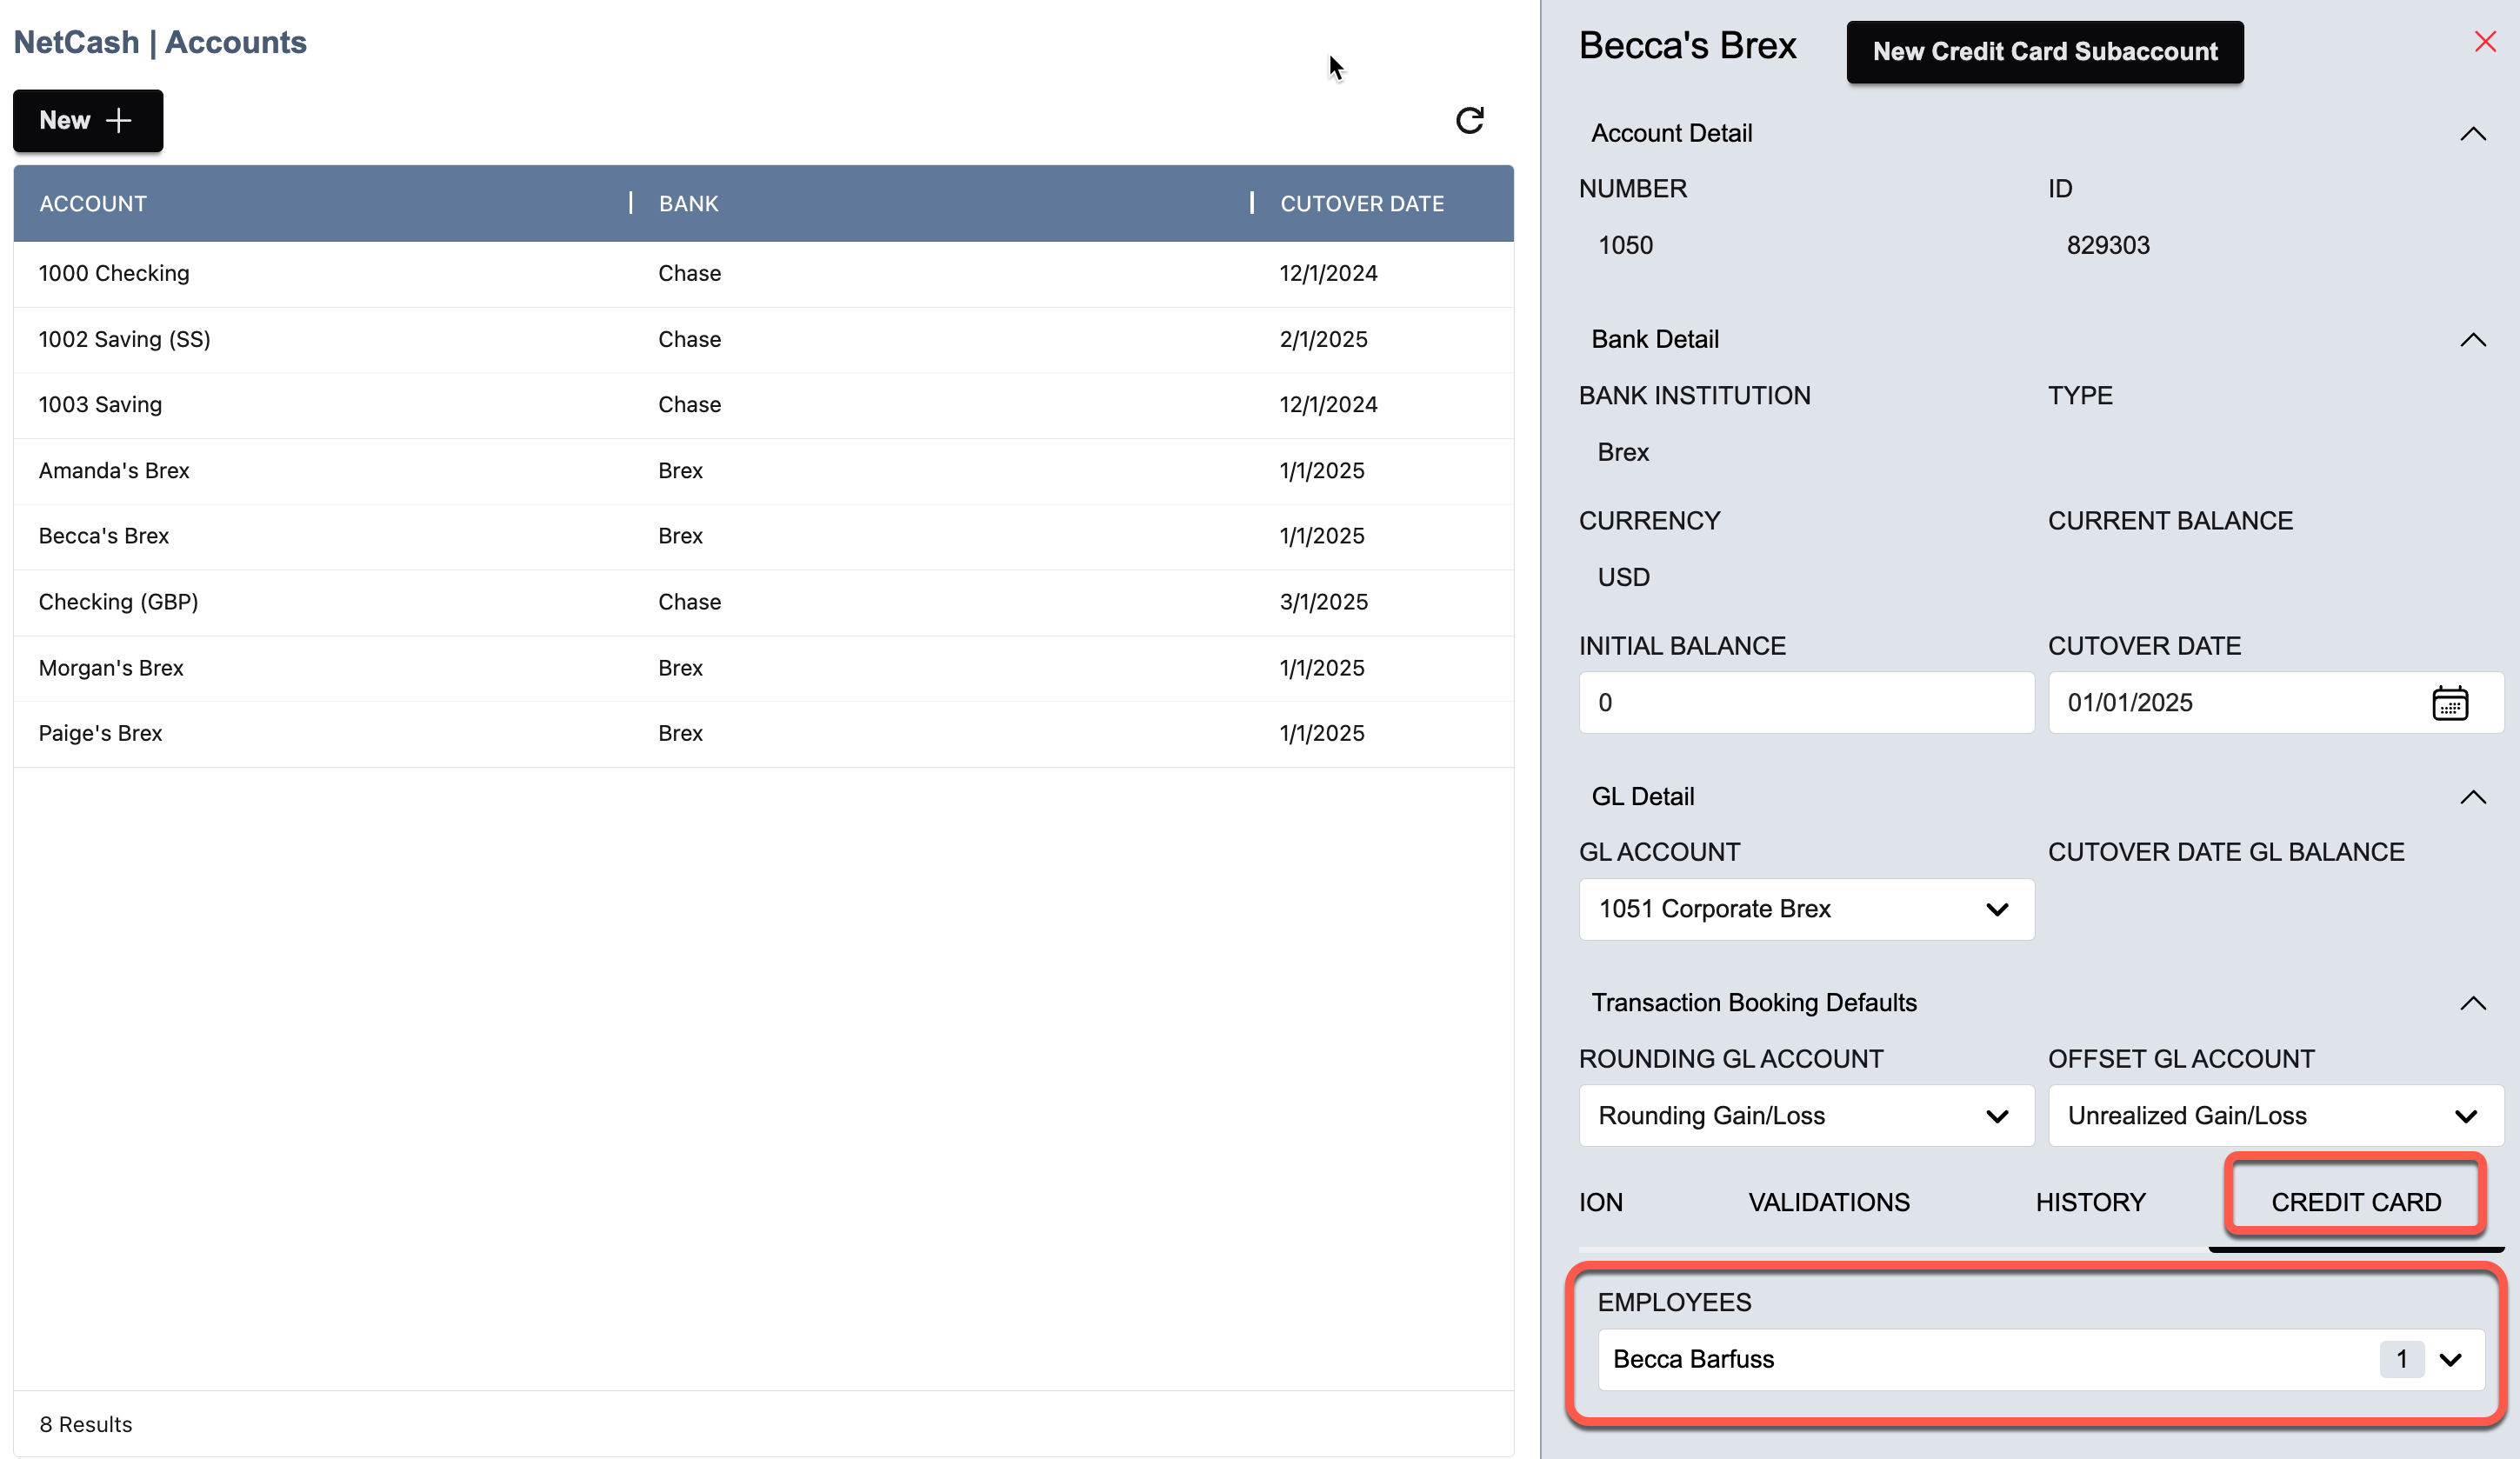Viewport: 2520px width, 1459px height.
Task: Open the GL Account dropdown
Action: point(1805,909)
